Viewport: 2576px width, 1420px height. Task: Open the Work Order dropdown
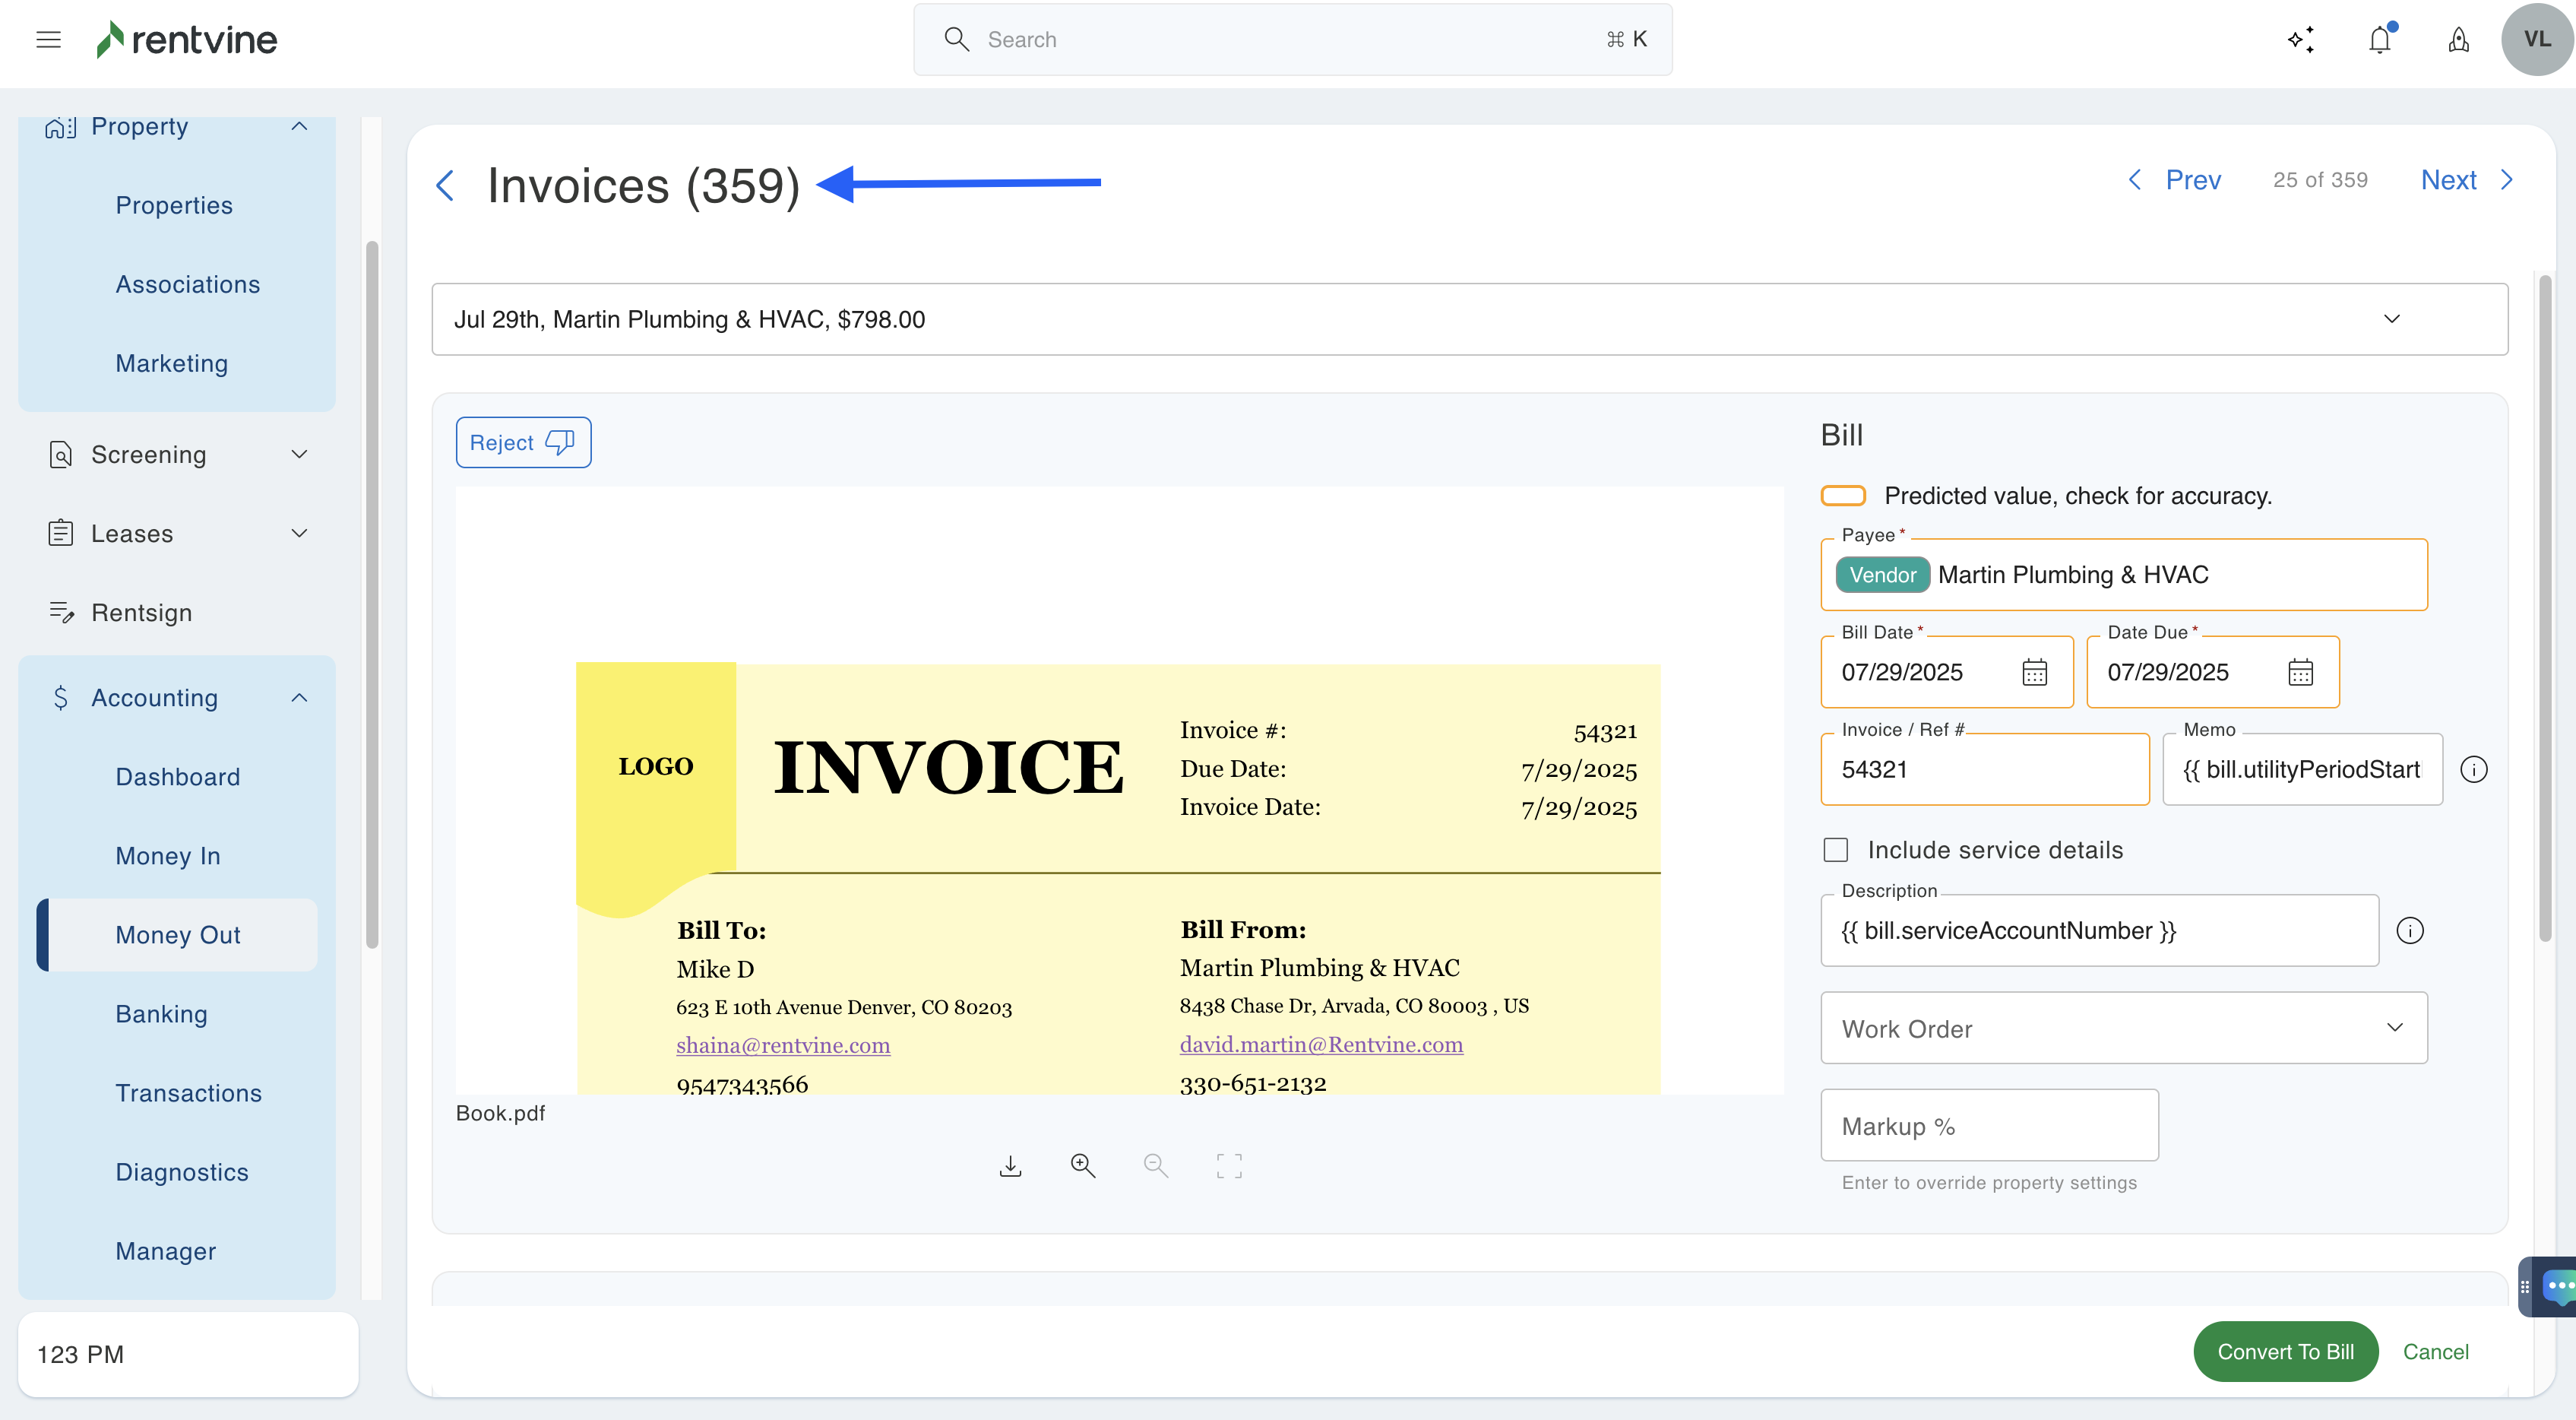2123,1028
